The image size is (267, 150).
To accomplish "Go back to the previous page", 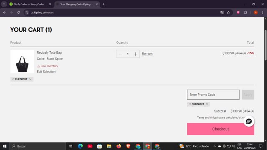I will [x=5, y=12].
